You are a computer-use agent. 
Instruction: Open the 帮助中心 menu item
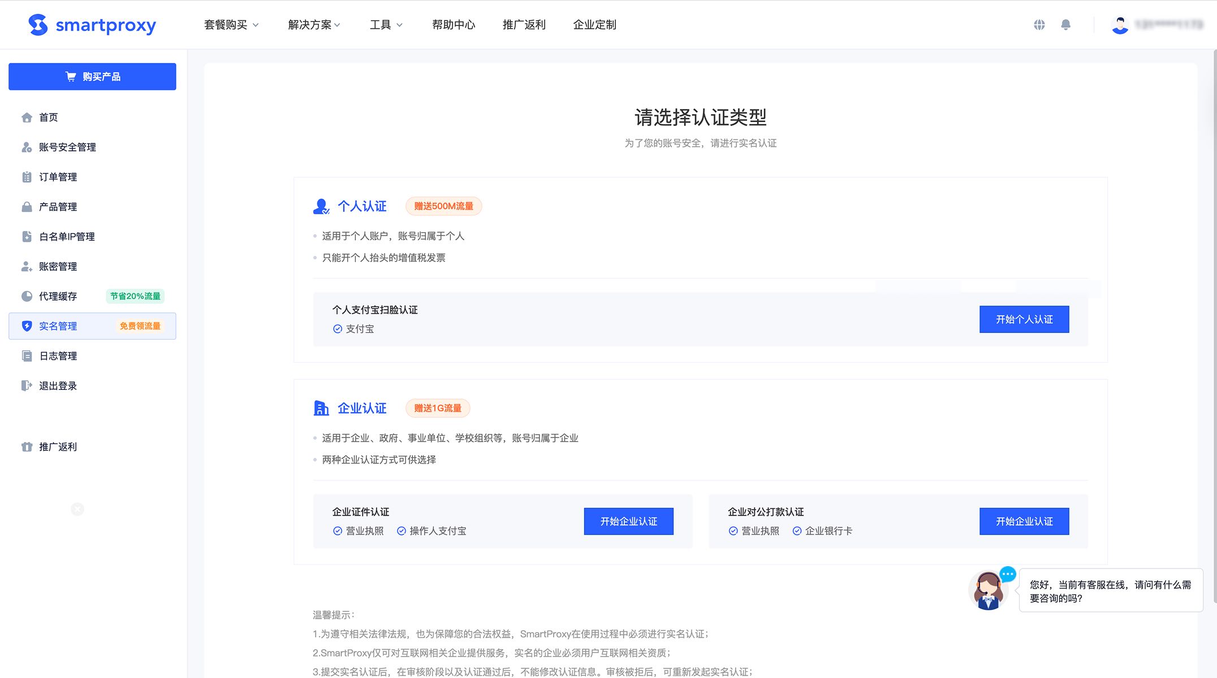click(454, 25)
